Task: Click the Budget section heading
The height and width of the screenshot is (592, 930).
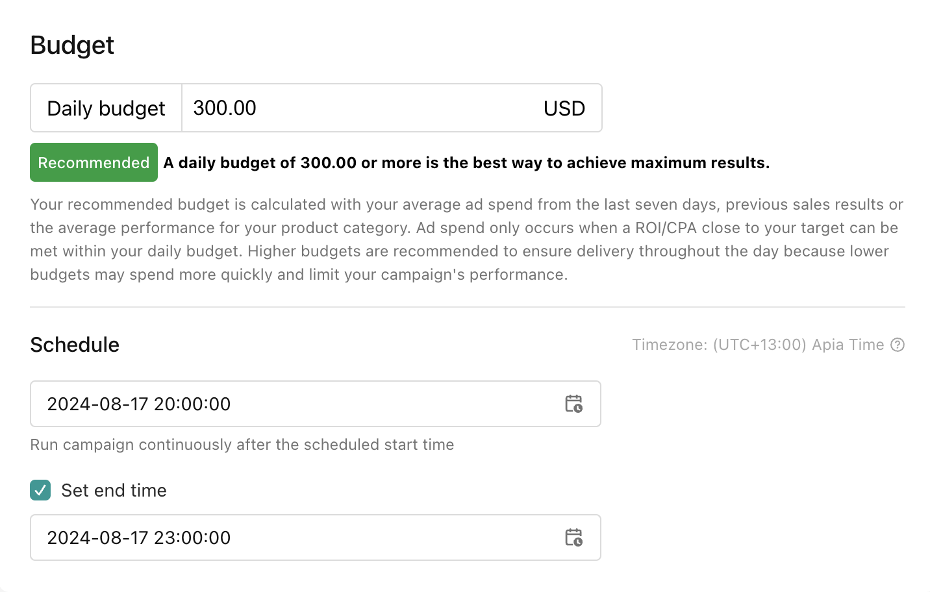Action: pyautogui.click(x=72, y=45)
